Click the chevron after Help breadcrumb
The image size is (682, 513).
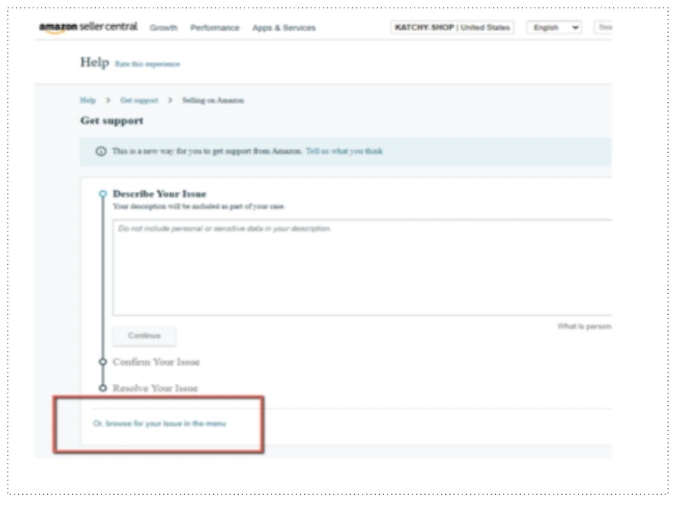click(108, 101)
